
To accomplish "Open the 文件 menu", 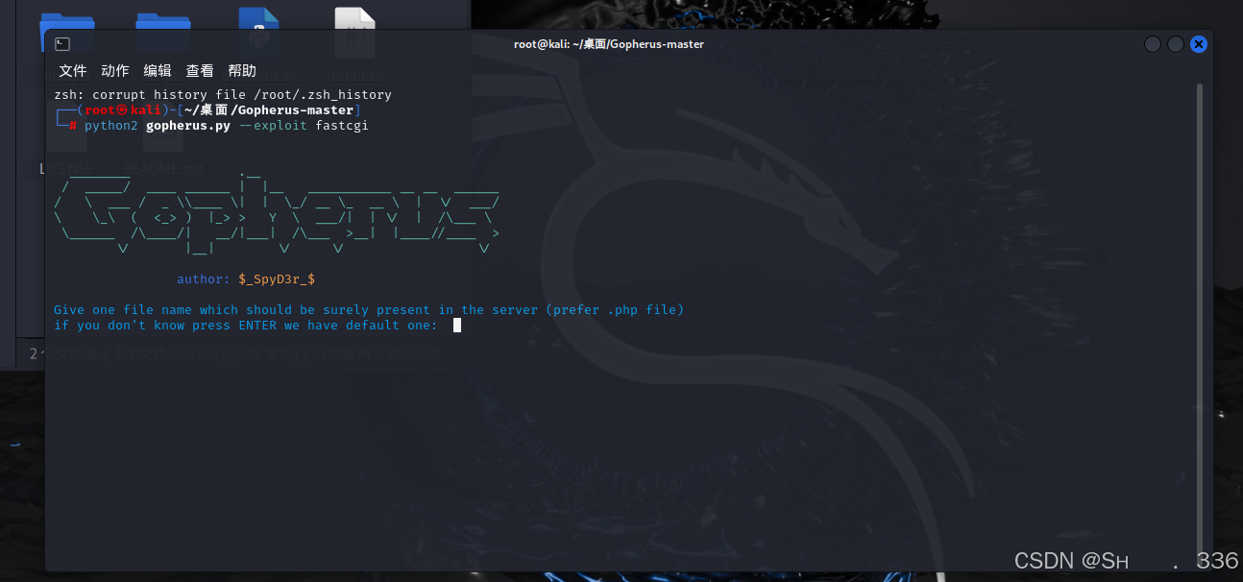I will [x=73, y=70].
